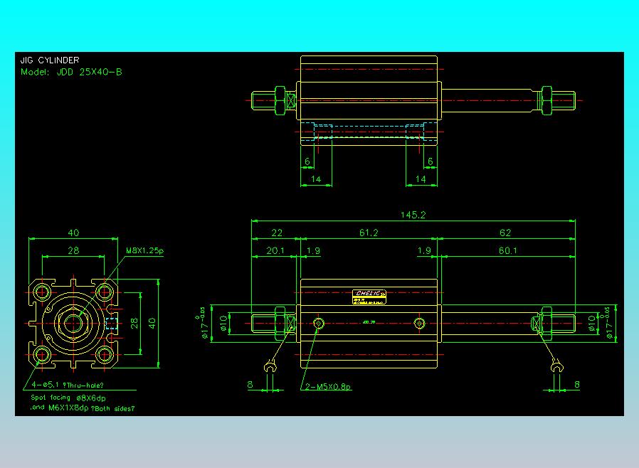This screenshot has height=468, width=639.
Task: Select the horizontal 40 dimension in end view
Action: 73,233
